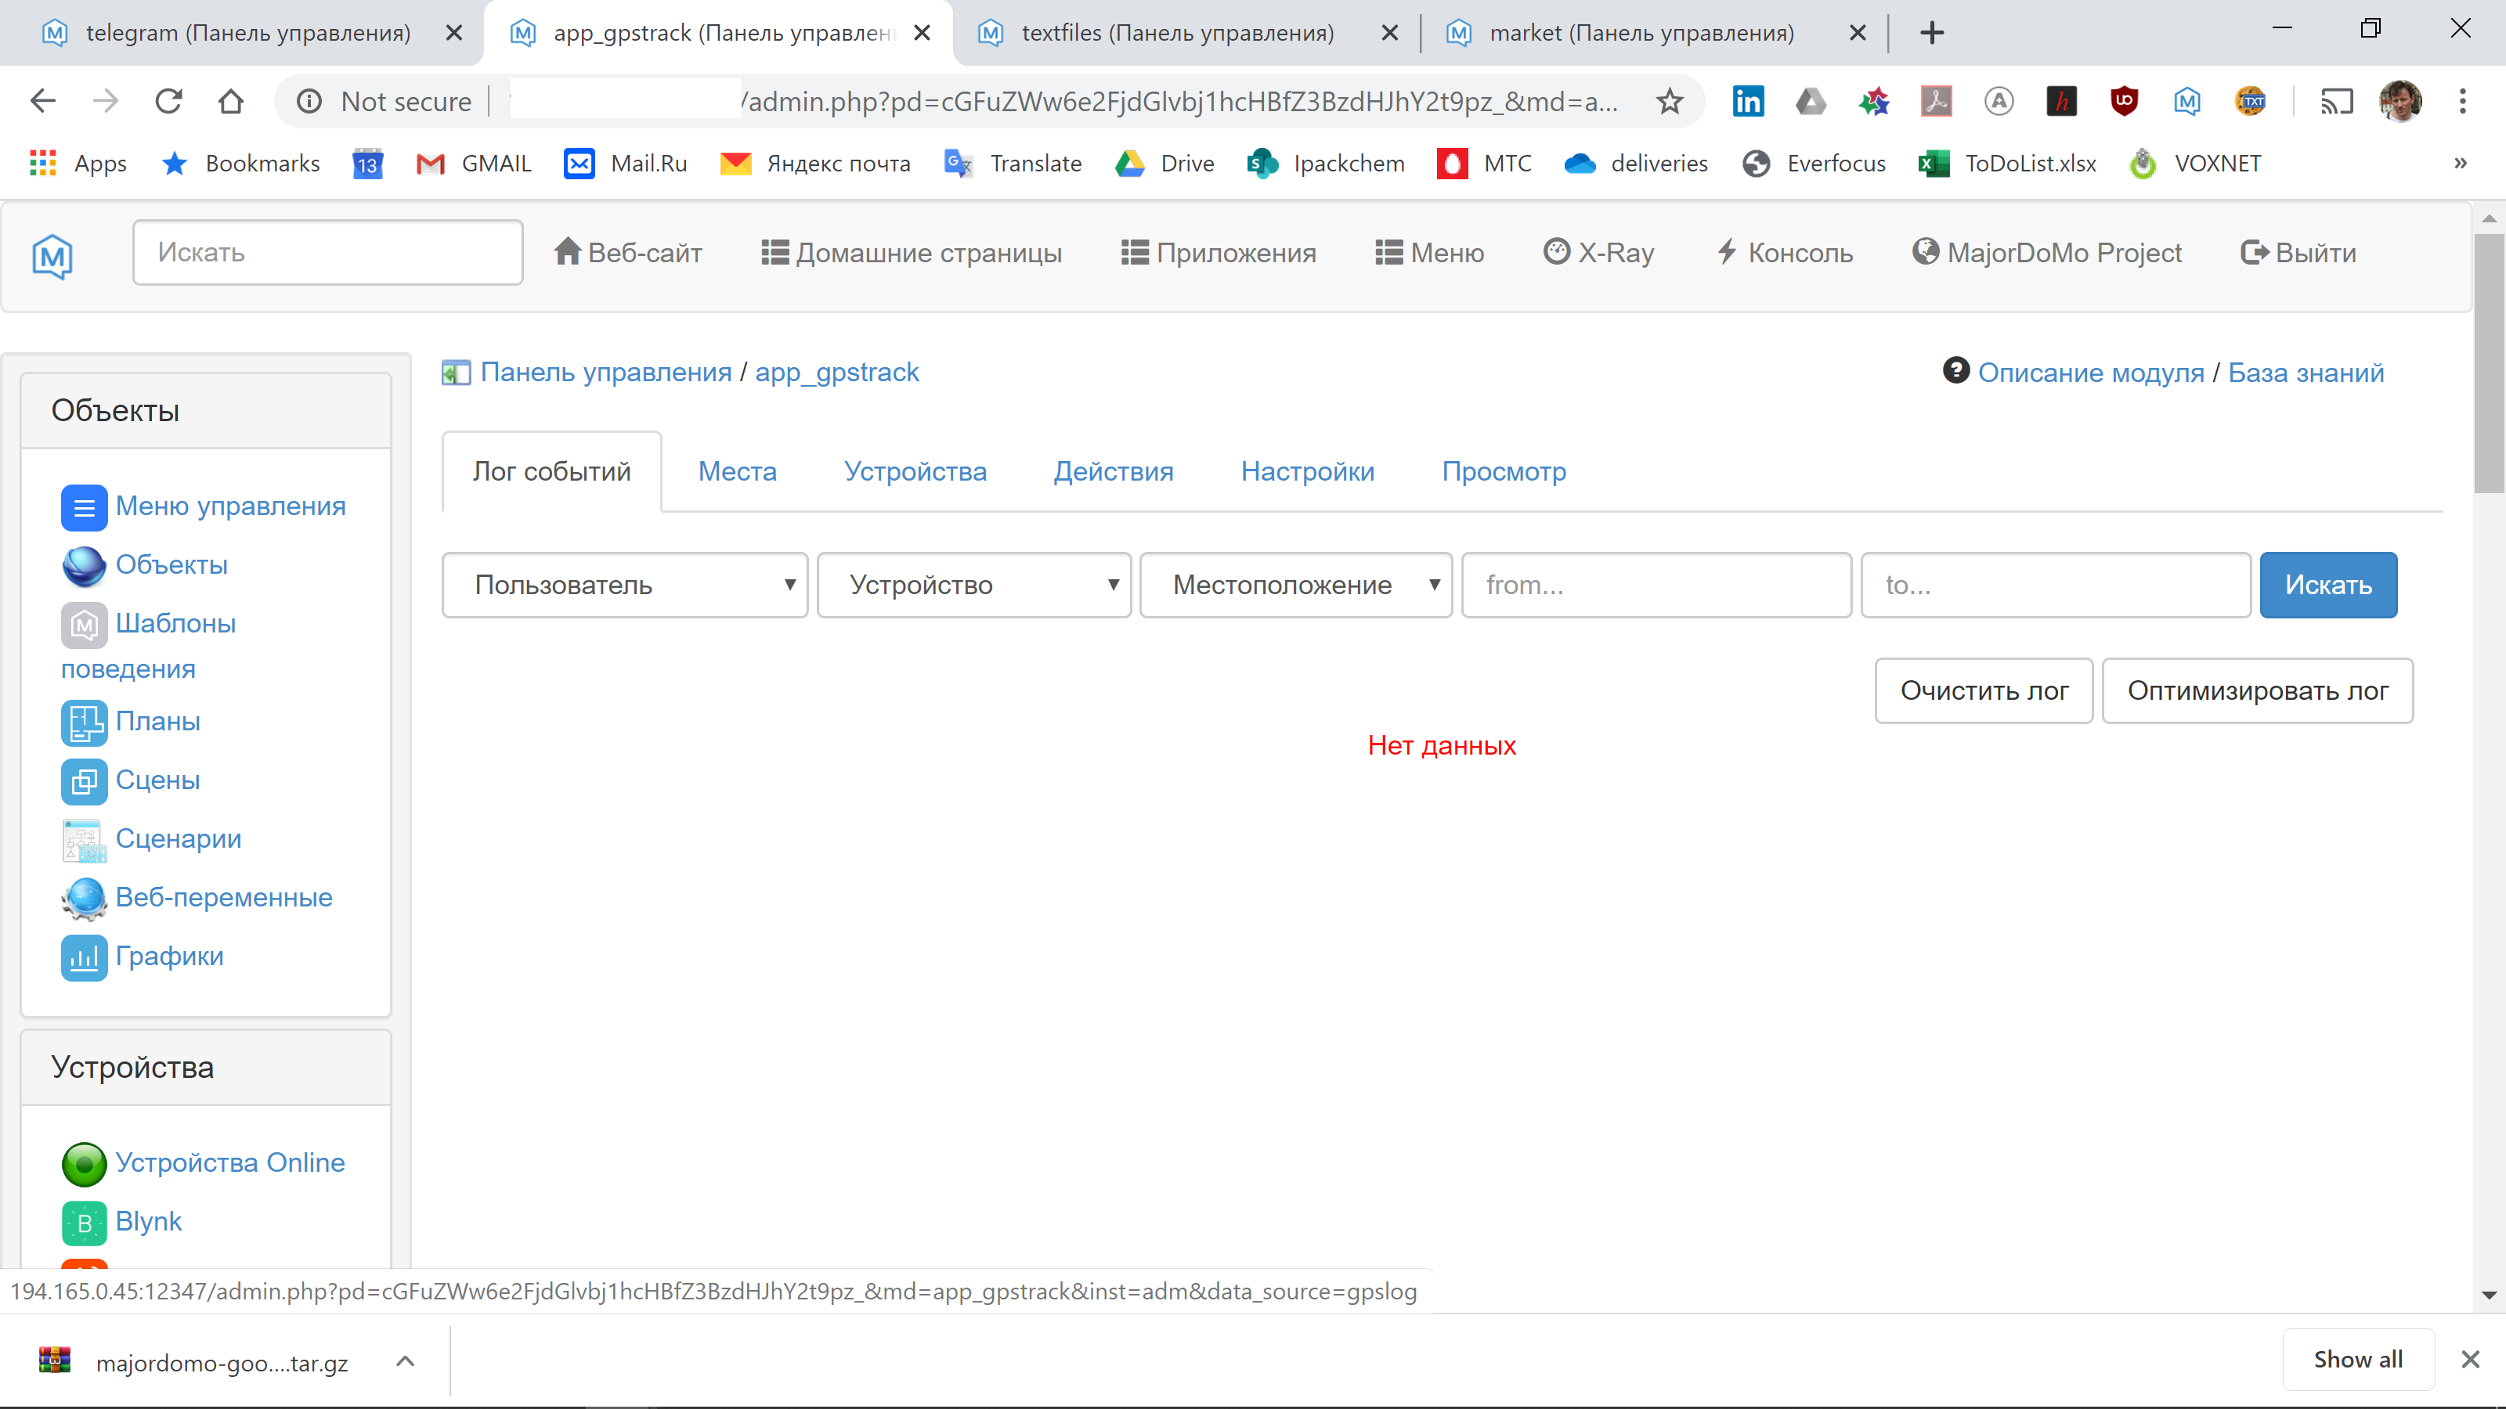
Task: Click the Оптимизировать лог button
Action: pos(2257,690)
